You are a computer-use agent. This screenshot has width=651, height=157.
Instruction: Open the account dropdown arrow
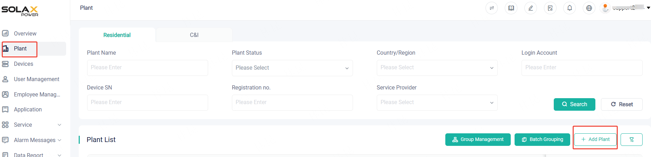coord(648,8)
